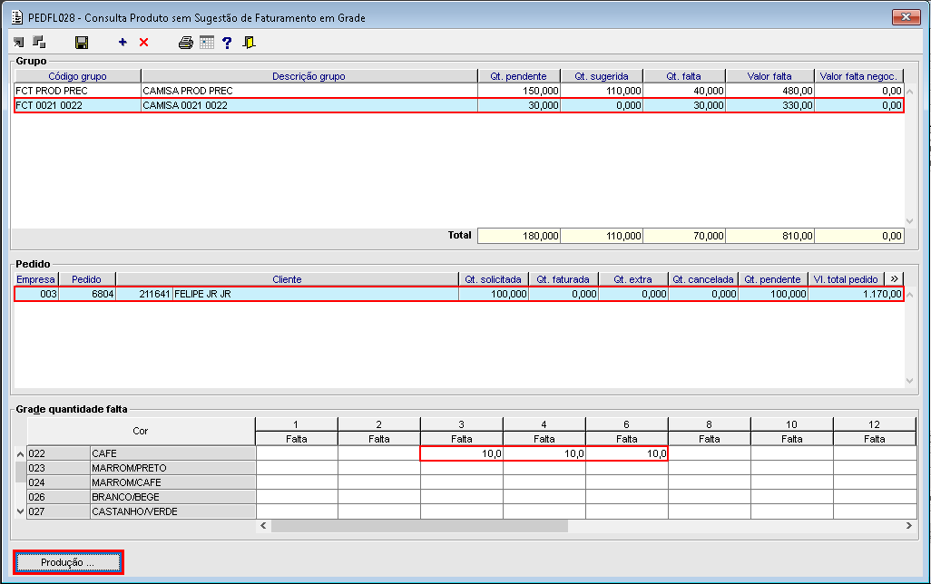Open help with the question mark icon
The image size is (931, 584).
227,42
